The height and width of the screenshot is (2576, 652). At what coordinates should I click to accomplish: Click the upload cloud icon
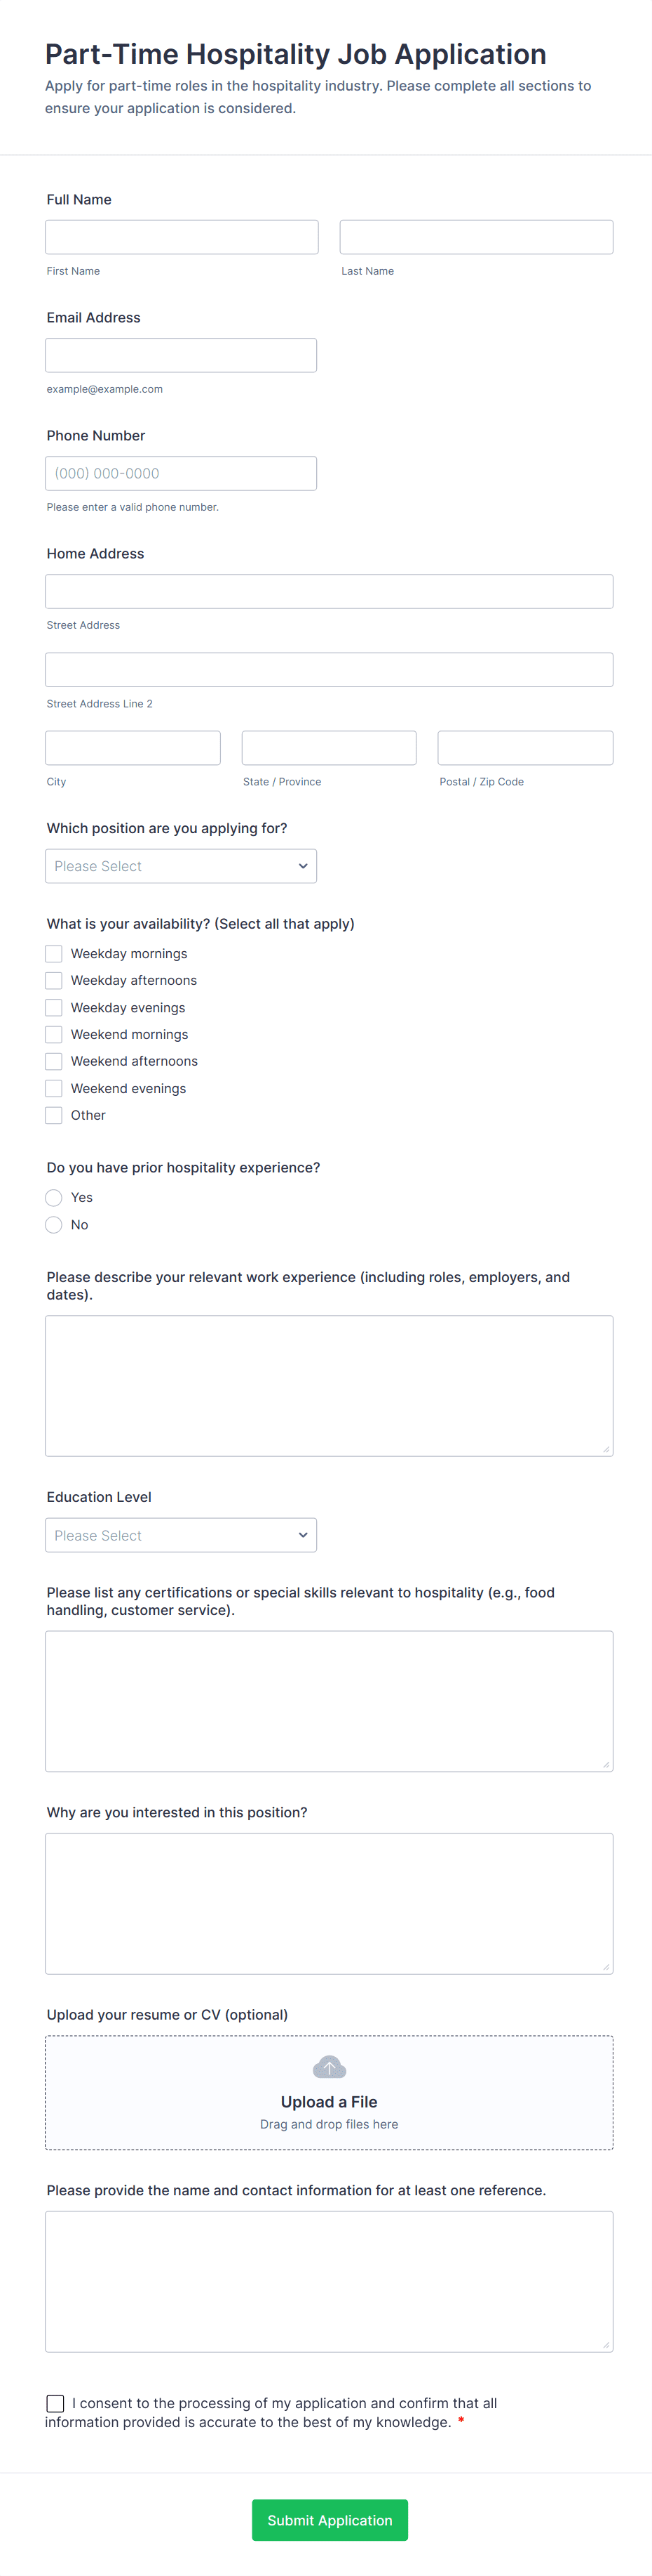(x=329, y=2066)
